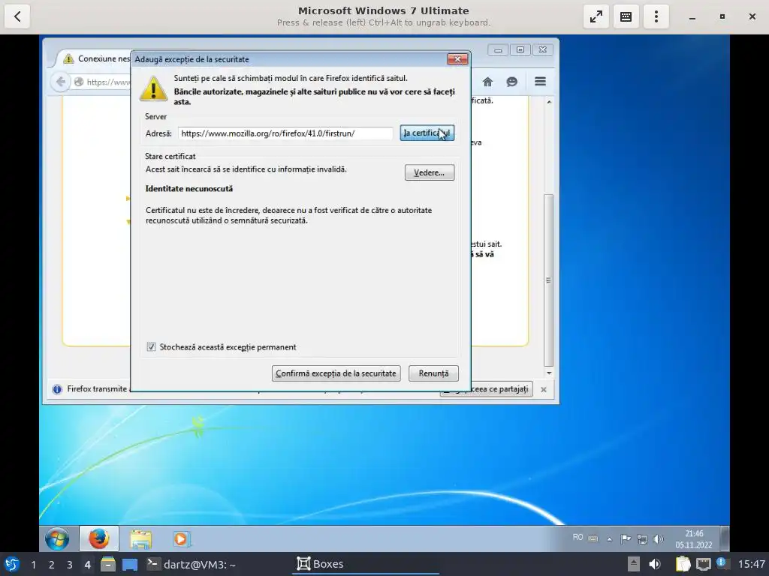Open the host file manager panel icon
Screen dimensions: 769x576
click(108, 565)
